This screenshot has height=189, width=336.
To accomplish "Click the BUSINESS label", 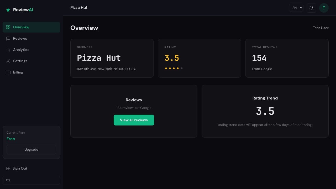I will coord(85,47).
